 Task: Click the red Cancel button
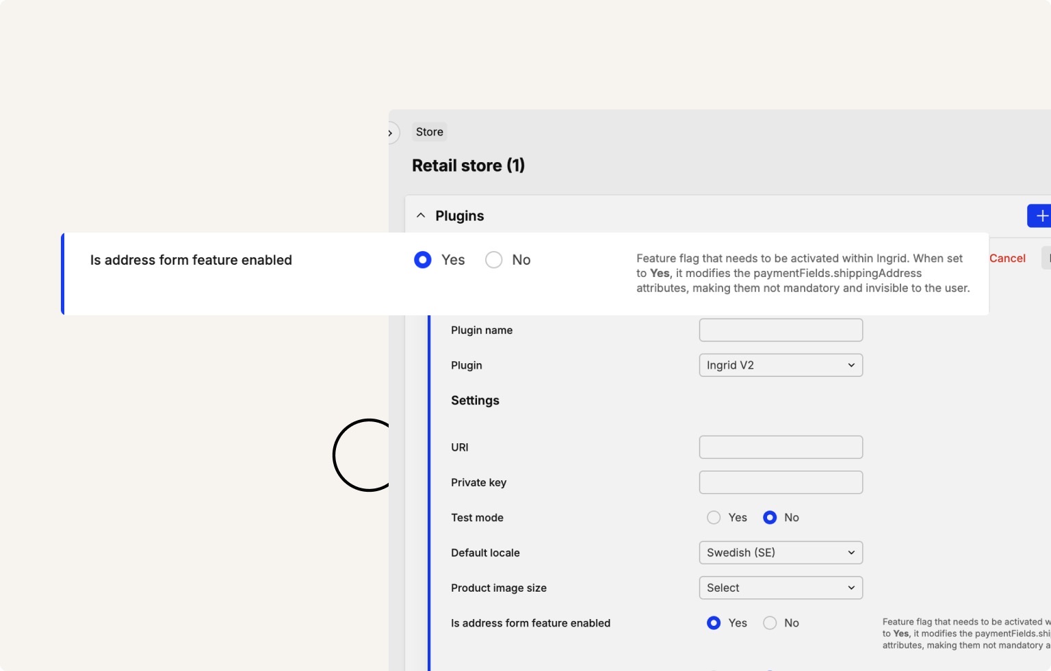pyautogui.click(x=1007, y=259)
